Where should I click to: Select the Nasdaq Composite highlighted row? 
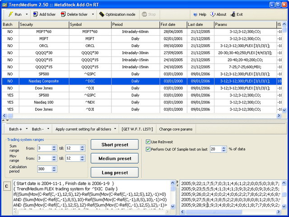click(142, 81)
